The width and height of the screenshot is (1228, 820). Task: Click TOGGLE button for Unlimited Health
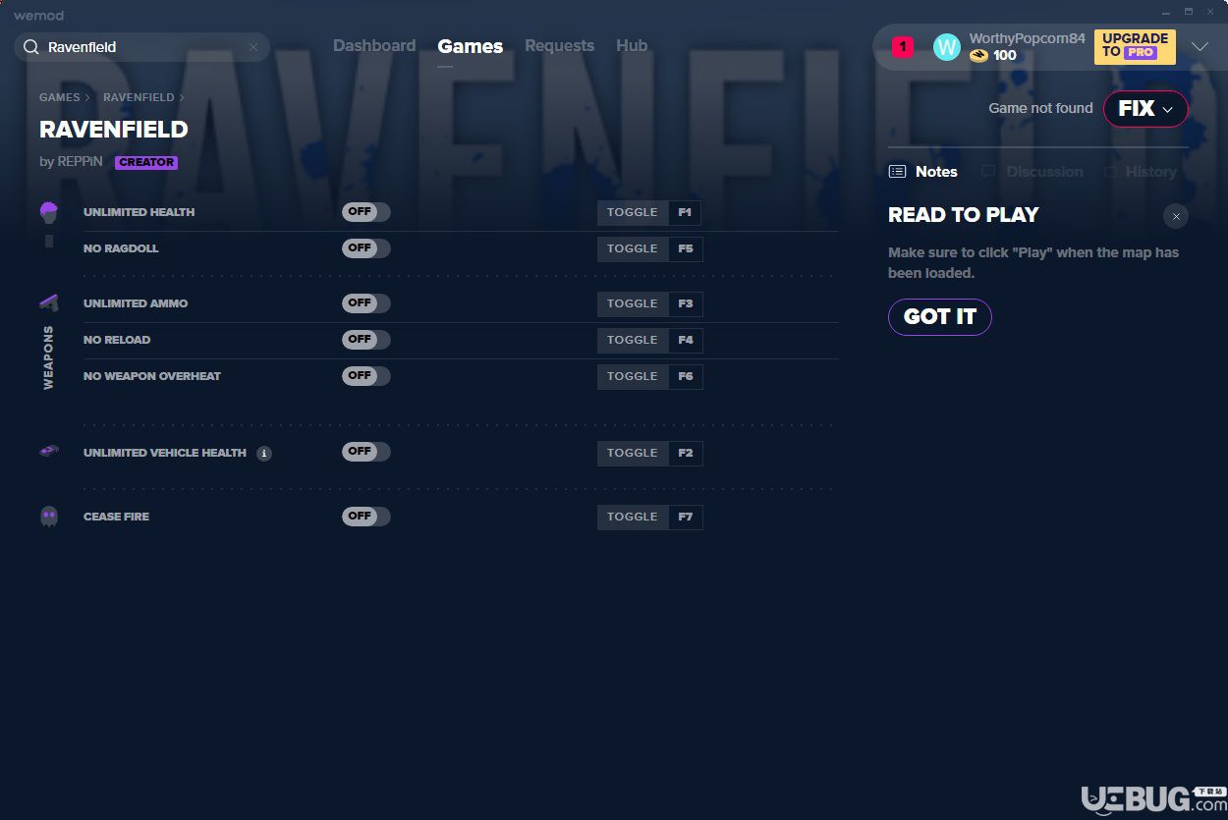(x=633, y=213)
